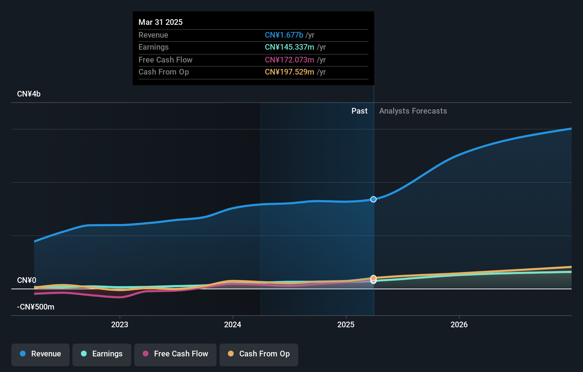Click the CN¥1.677b revenue value

(284, 35)
